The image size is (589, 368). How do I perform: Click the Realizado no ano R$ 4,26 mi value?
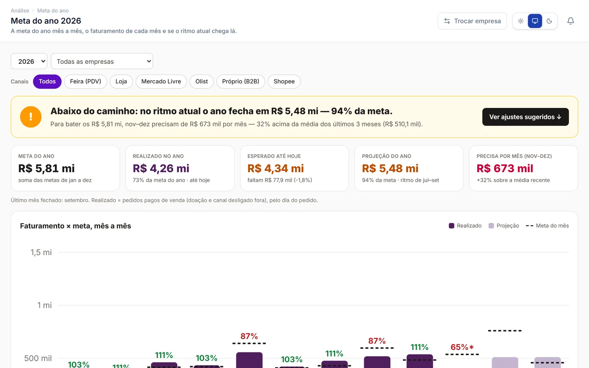coord(161,168)
